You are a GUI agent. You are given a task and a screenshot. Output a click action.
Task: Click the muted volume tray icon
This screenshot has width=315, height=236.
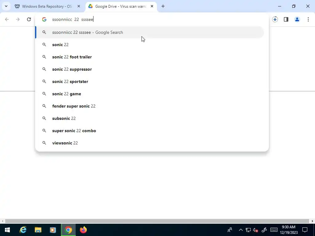pos(256,230)
